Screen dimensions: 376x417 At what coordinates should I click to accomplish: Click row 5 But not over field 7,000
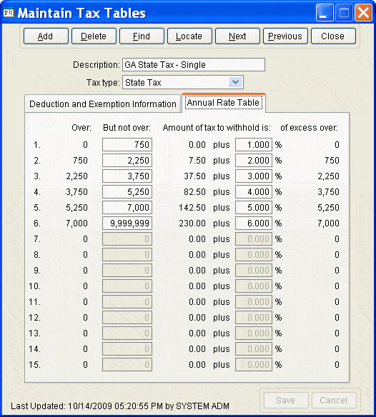(x=127, y=208)
